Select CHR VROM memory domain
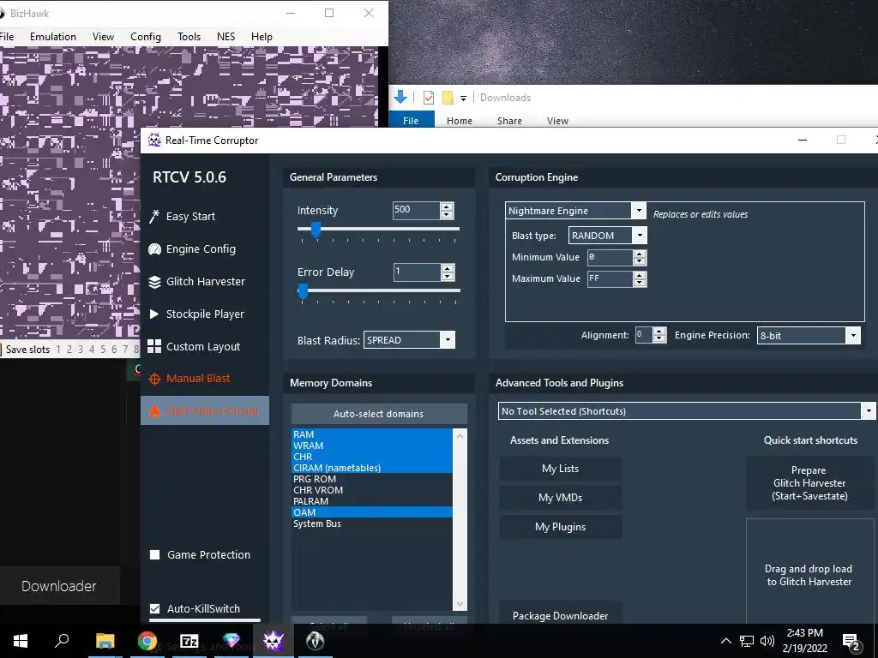 [372, 490]
